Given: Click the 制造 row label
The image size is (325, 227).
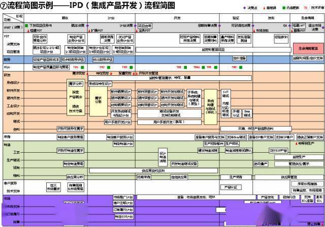Looking at the screenshot, I should 7,145.
